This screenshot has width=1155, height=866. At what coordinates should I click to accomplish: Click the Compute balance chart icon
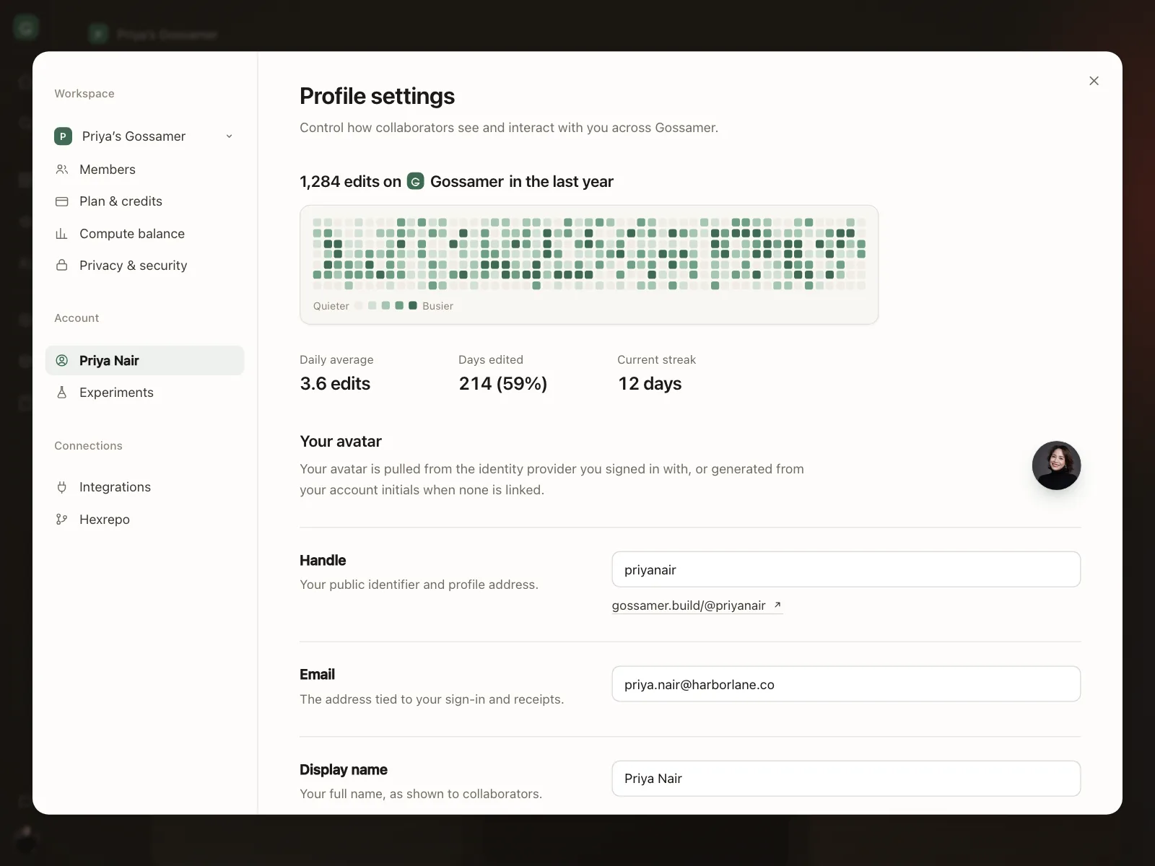[62, 234]
